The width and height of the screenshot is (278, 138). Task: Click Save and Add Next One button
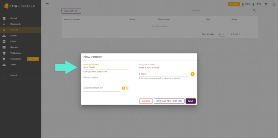tap(169, 101)
